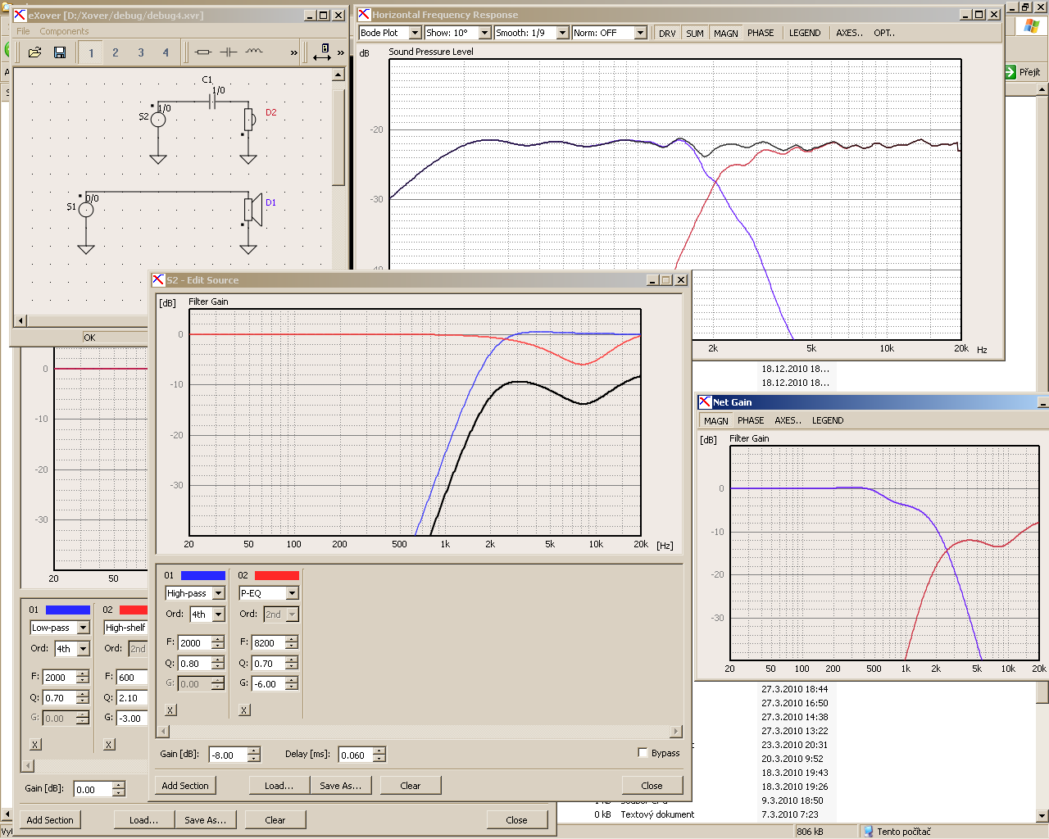Toggle PHASE in the Net Gain window
This screenshot has width=1049, height=839.
751,421
